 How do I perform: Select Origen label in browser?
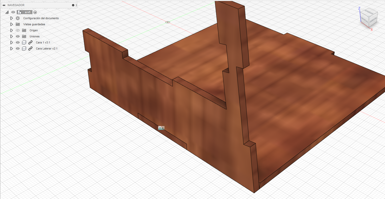coord(34,30)
